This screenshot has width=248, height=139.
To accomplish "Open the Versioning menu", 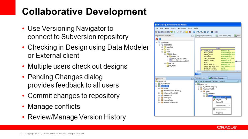I will pos(182,28).
